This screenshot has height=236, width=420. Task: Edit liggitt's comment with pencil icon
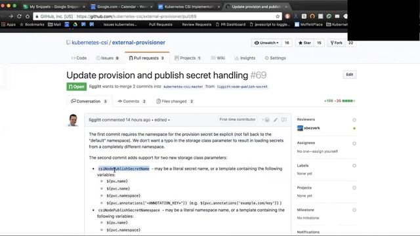276,119
